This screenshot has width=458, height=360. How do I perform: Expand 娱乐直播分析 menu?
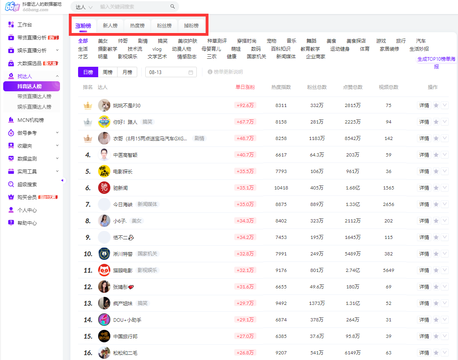(57, 50)
